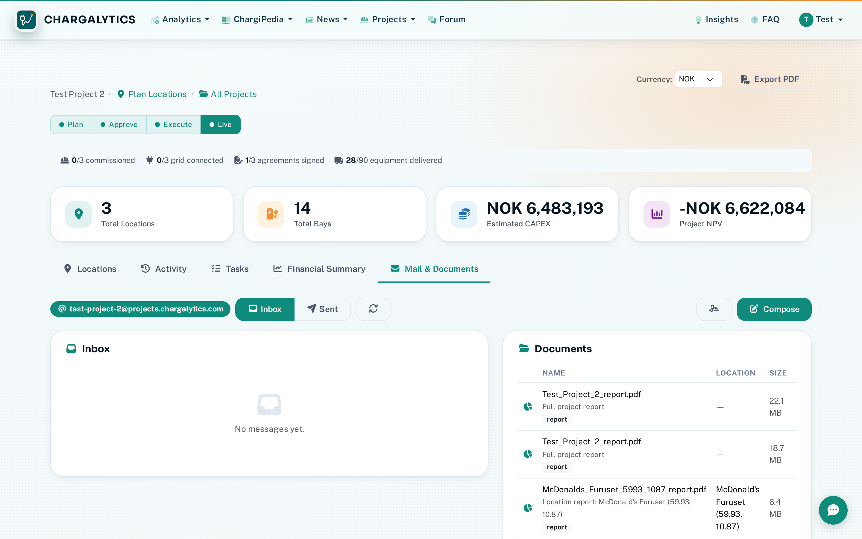View the Financial Summary tab
The image size is (862, 539).
coord(319,269)
